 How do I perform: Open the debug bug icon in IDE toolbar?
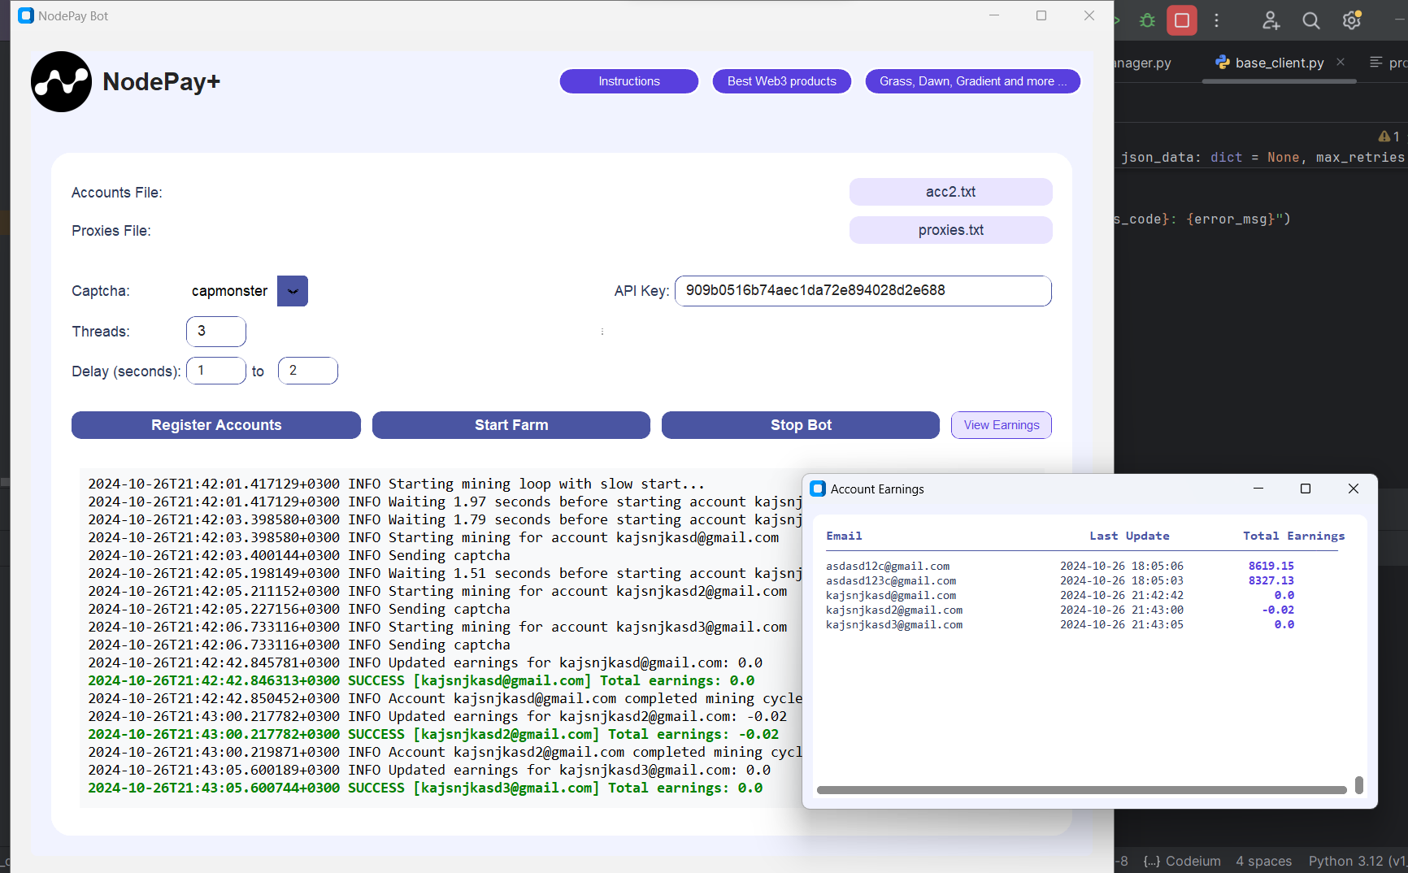pyautogui.click(x=1147, y=20)
